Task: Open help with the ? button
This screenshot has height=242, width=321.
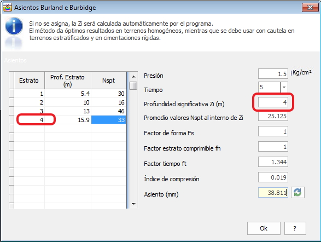Action: [x=295, y=228]
